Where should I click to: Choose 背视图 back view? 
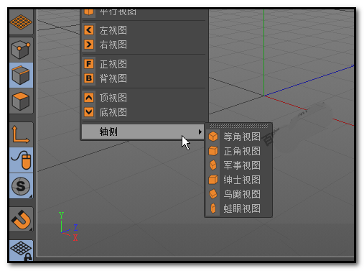144,78
